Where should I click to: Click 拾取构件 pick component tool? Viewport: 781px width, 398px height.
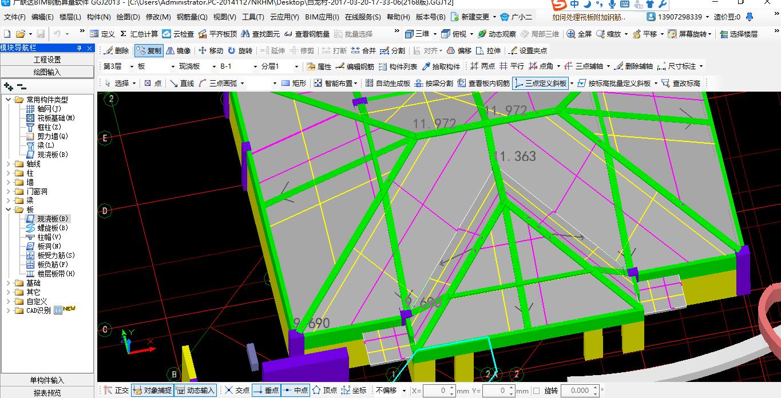[x=441, y=66]
